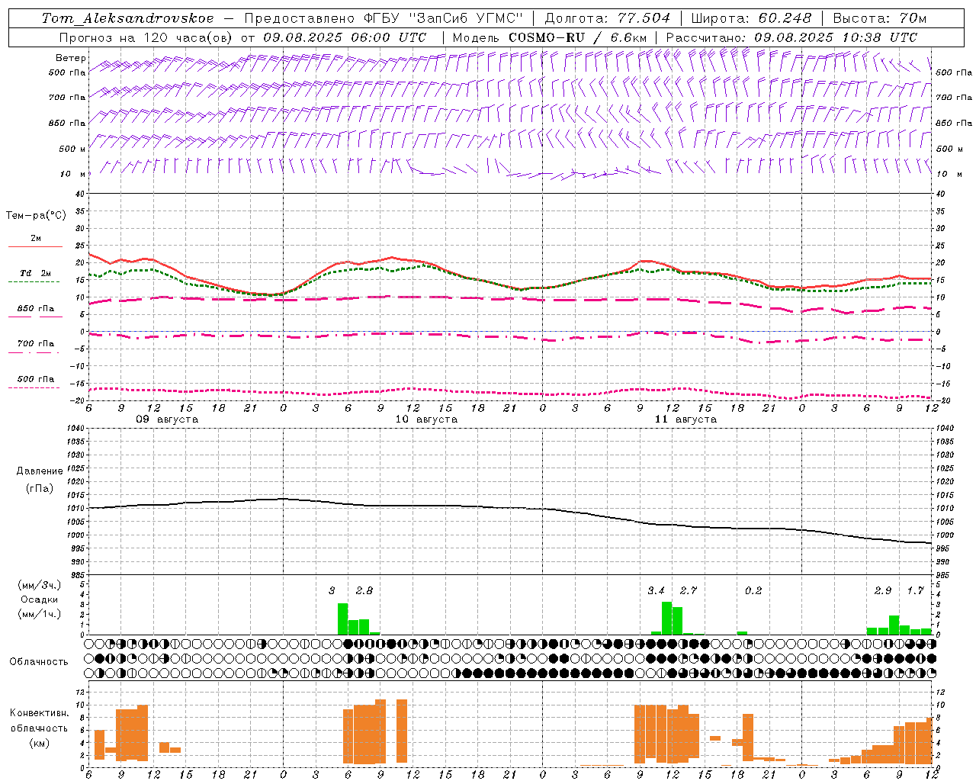Click the '(км)' convective cloud unit label

click(39, 743)
